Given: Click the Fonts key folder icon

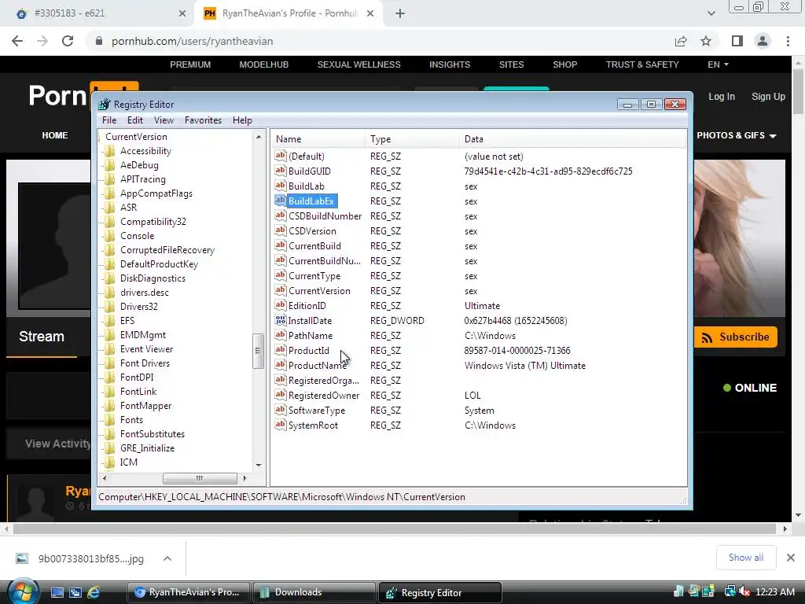Looking at the screenshot, I should point(109,420).
